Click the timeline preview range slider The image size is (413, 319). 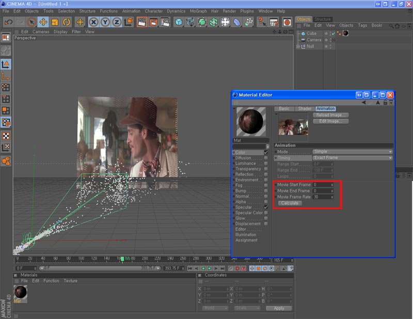point(100,268)
